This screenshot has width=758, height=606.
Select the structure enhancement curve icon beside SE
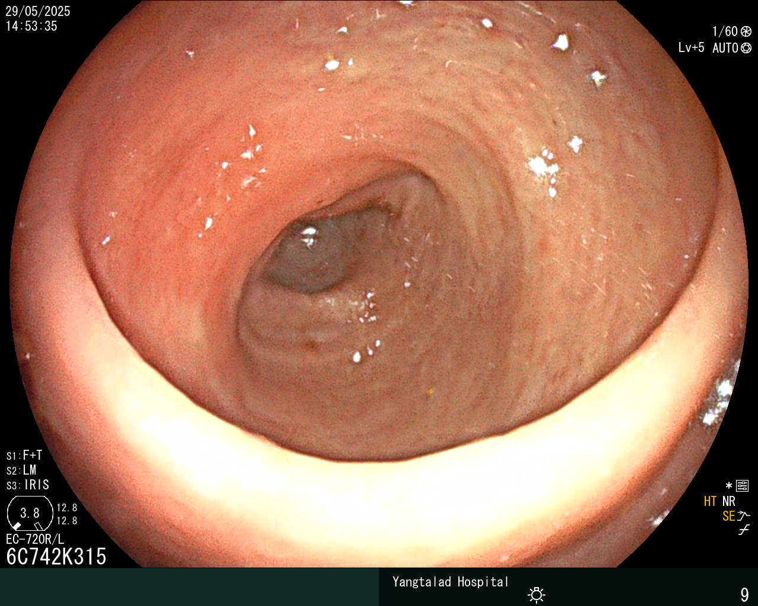[x=744, y=516]
